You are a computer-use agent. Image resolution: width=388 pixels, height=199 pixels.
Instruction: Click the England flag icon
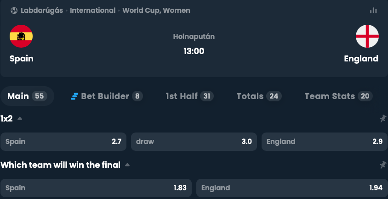pyautogui.click(x=367, y=36)
